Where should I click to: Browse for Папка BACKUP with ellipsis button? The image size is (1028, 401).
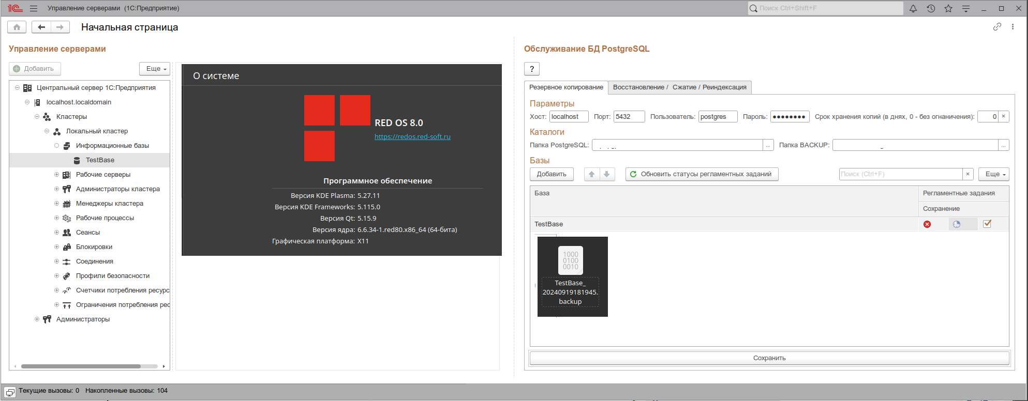click(1004, 145)
